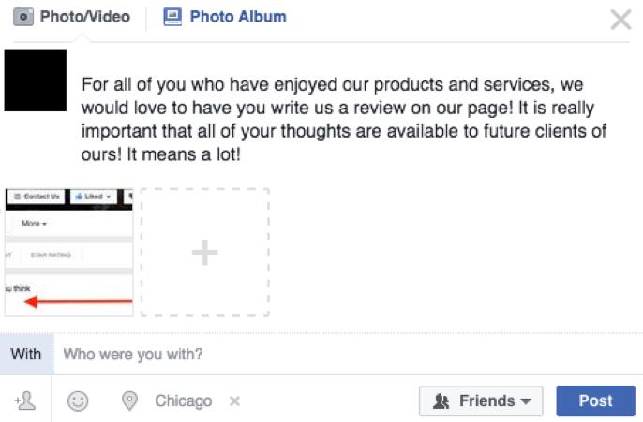Expand the Friends audience arrow
The image size is (643, 422).
[526, 402]
